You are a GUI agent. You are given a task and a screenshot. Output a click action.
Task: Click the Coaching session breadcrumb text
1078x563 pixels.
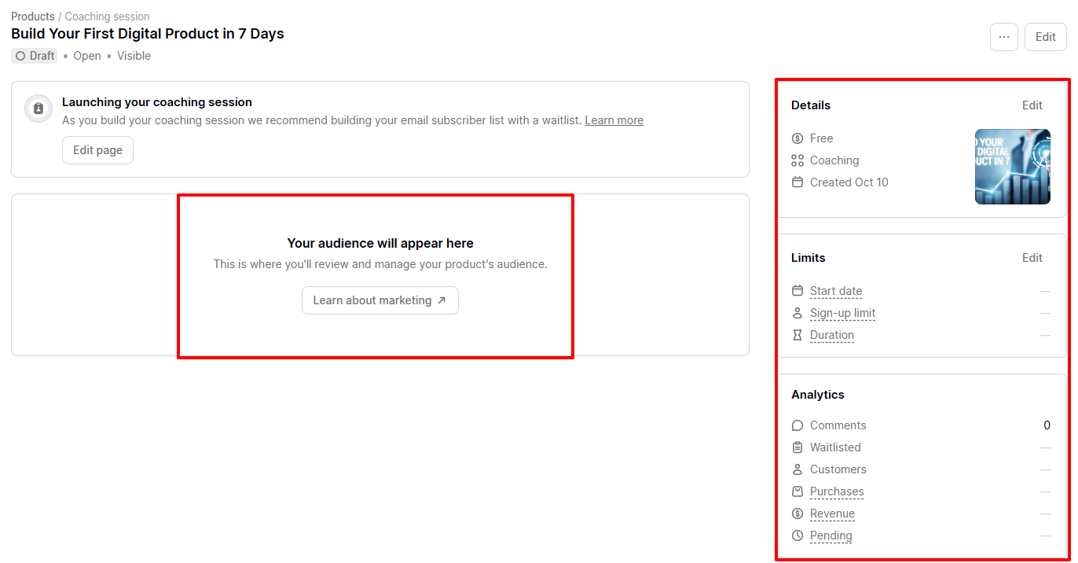click(108, 17)
